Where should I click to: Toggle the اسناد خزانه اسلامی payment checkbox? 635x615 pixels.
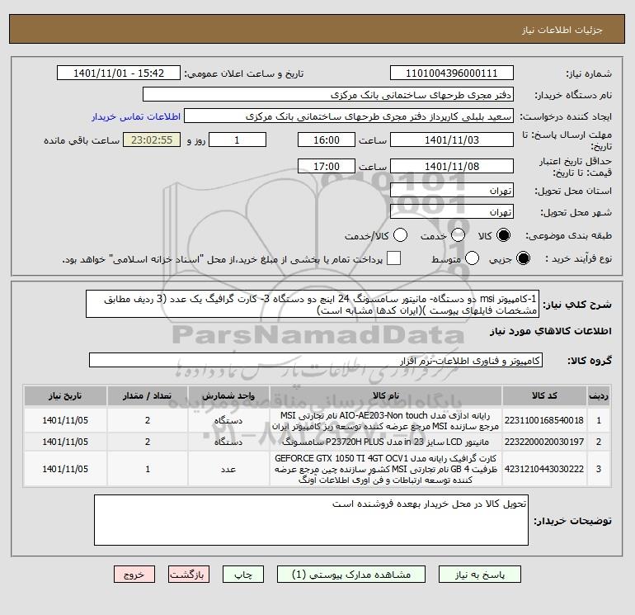[x=393, y=258]
